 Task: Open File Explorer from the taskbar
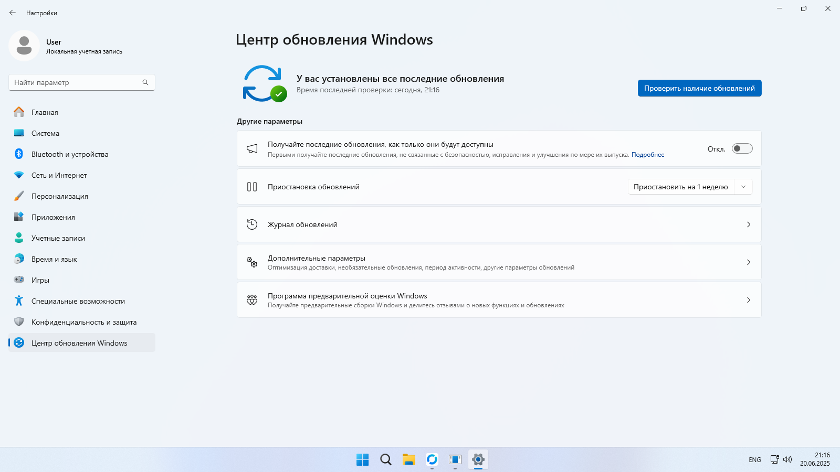click(408, 459)
